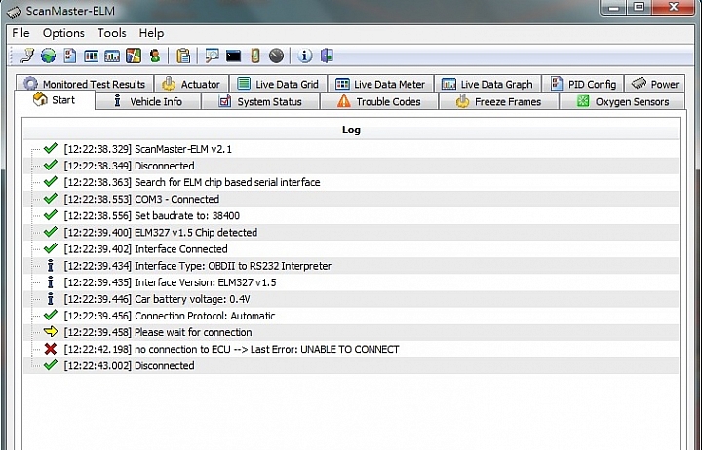The width and height of the screenshot is (702, 450).
Task: Click the ScanMaster-ELM title bar app icon
Action: coord(14,11)
